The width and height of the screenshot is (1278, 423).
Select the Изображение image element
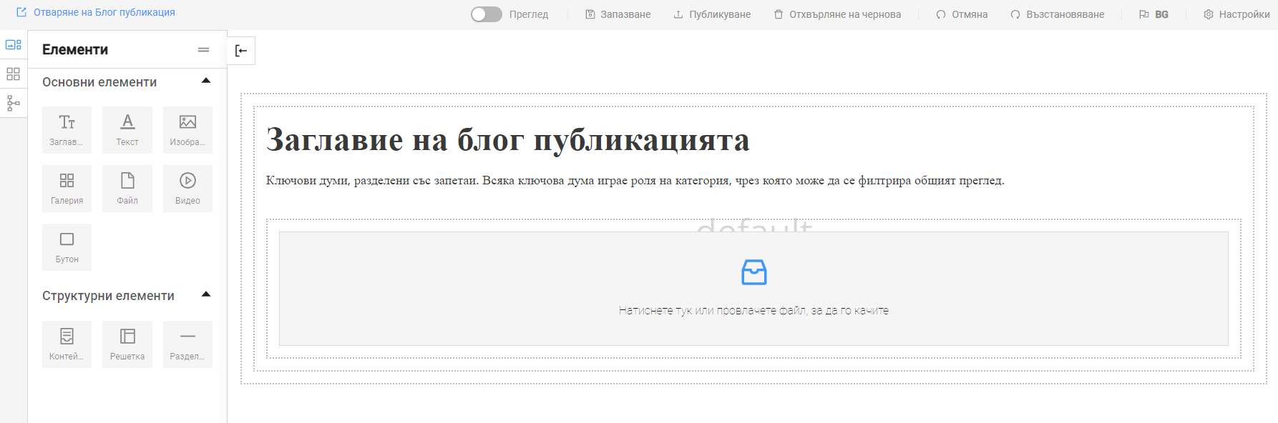point(187,129)
